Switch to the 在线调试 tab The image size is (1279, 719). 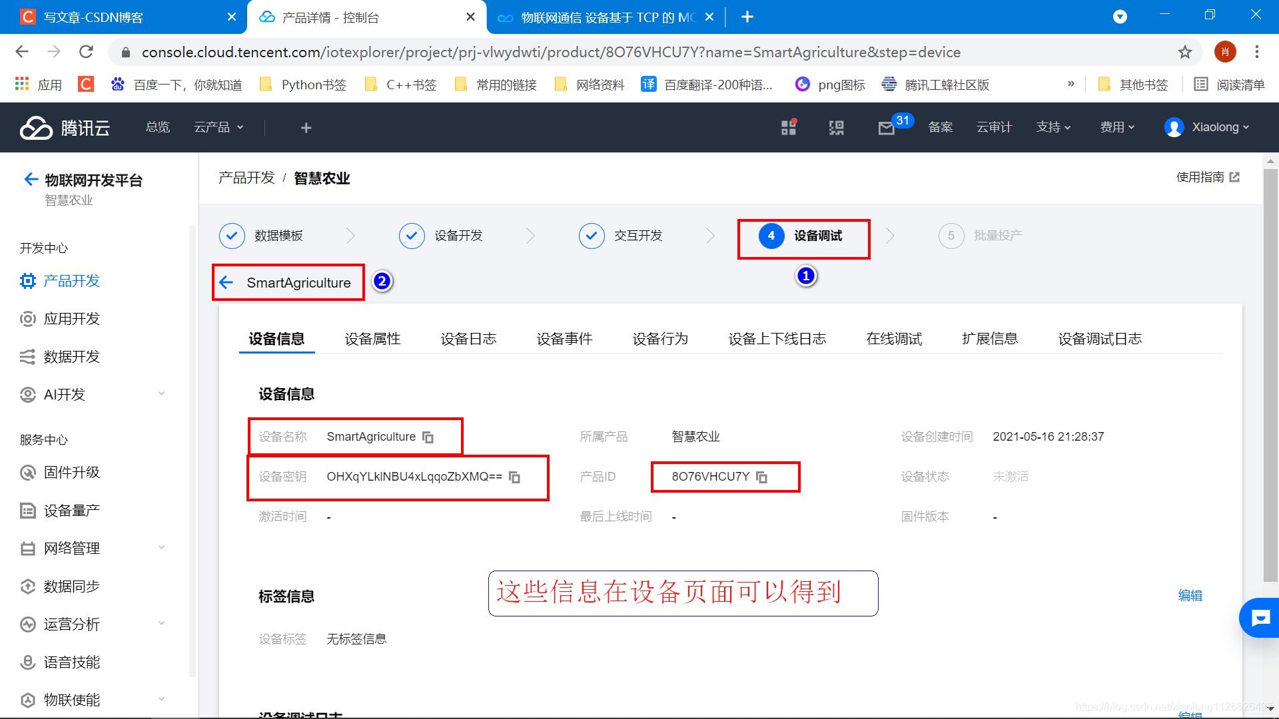(x=894, y=339)
